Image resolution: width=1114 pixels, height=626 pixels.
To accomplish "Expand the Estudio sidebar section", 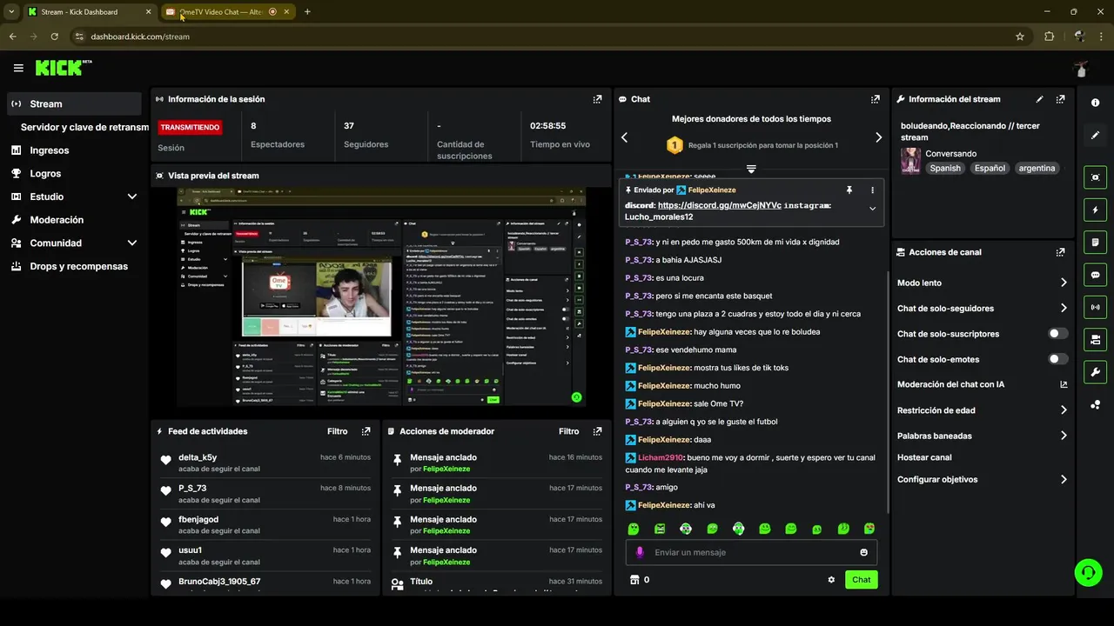I will [132, 196].
